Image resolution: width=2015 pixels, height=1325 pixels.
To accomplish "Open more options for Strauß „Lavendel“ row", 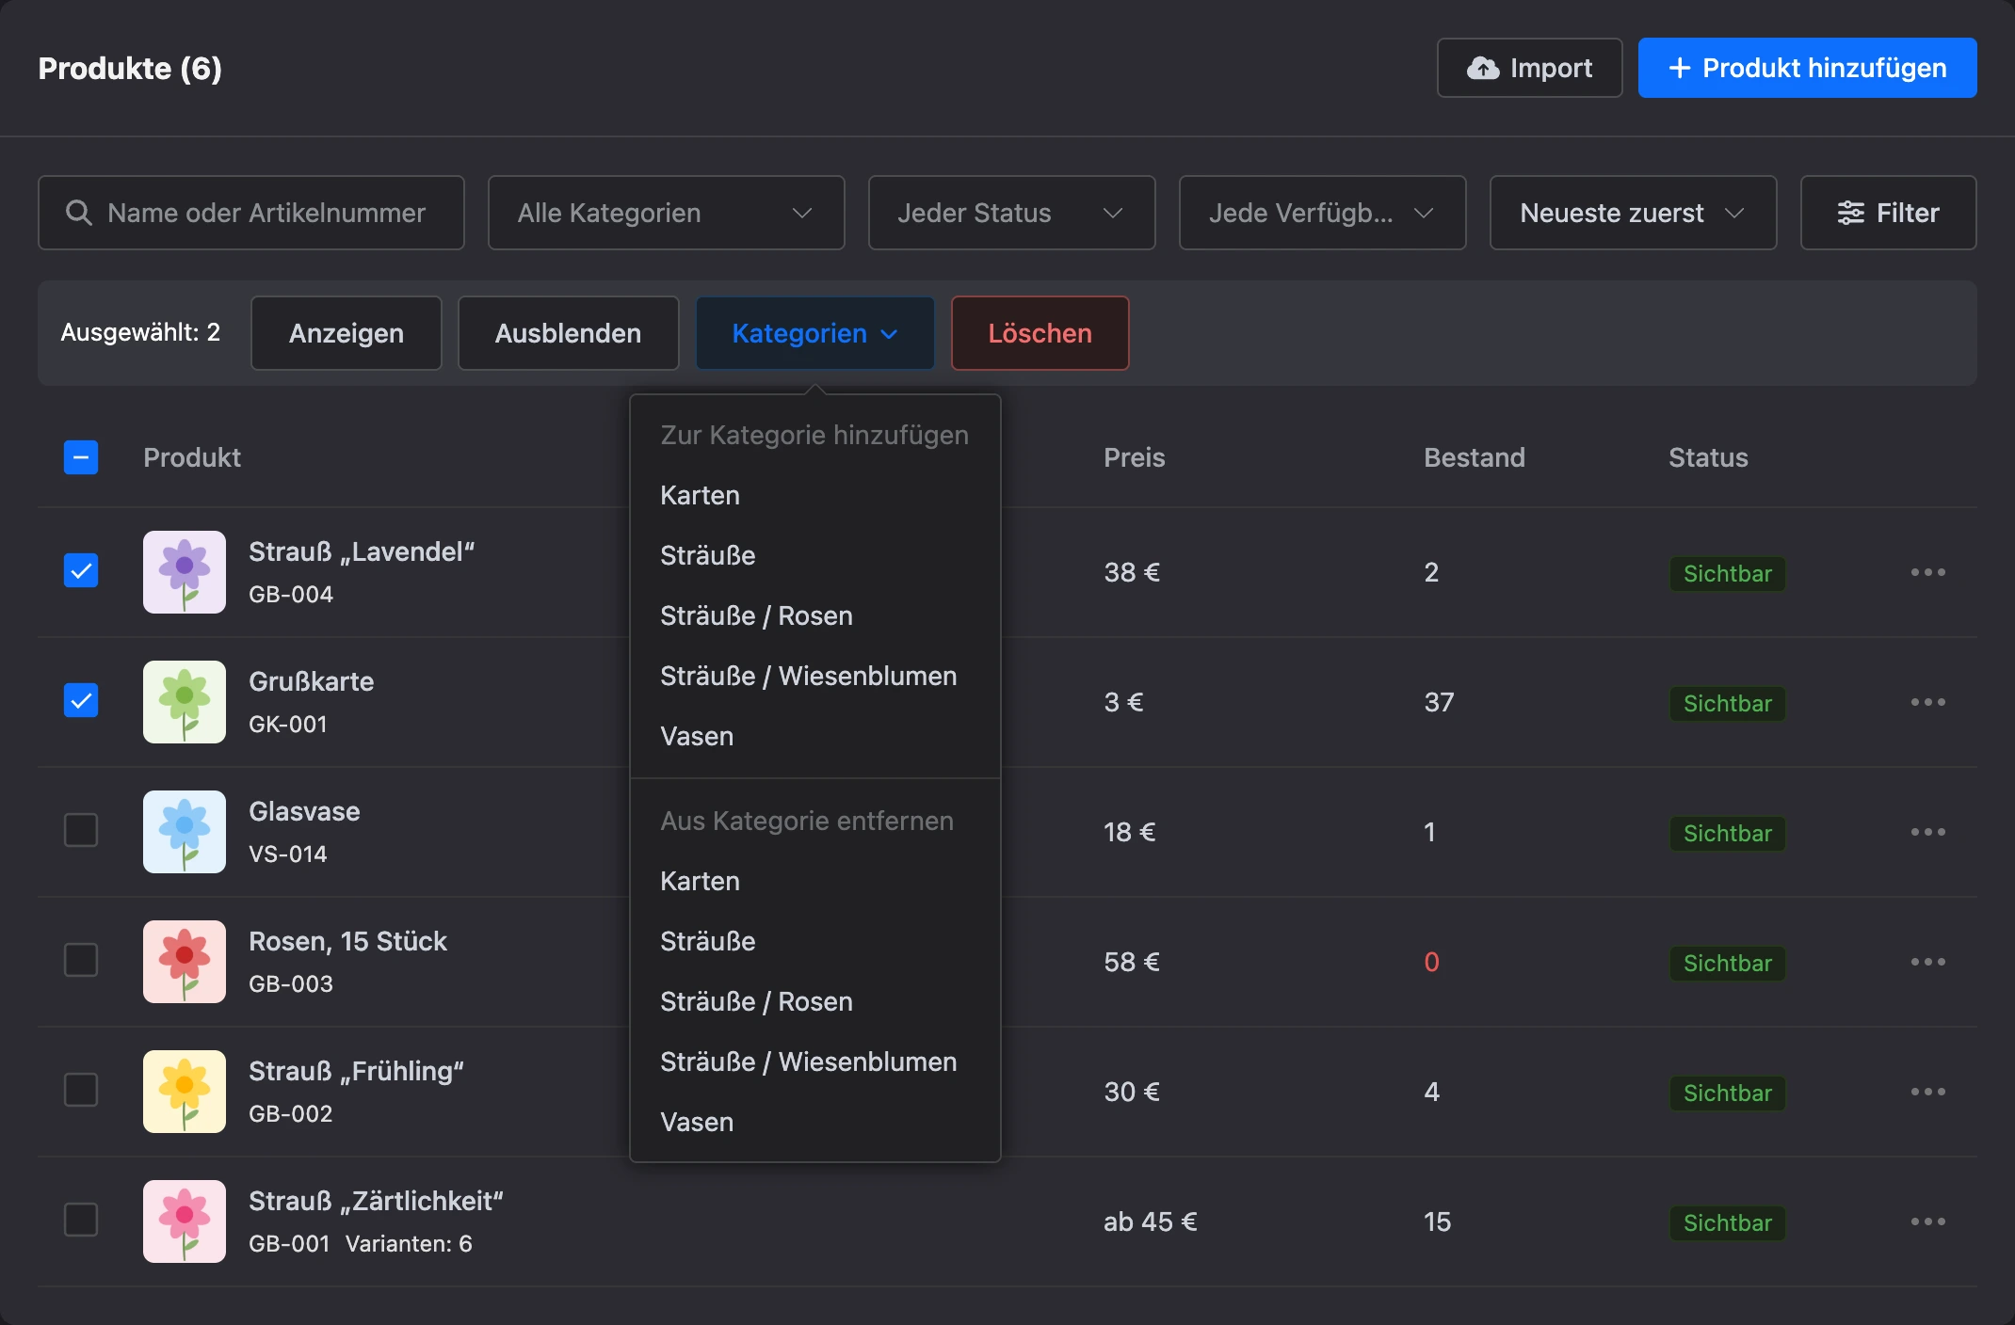I will pyautogui.click(x=1927, y=572).
